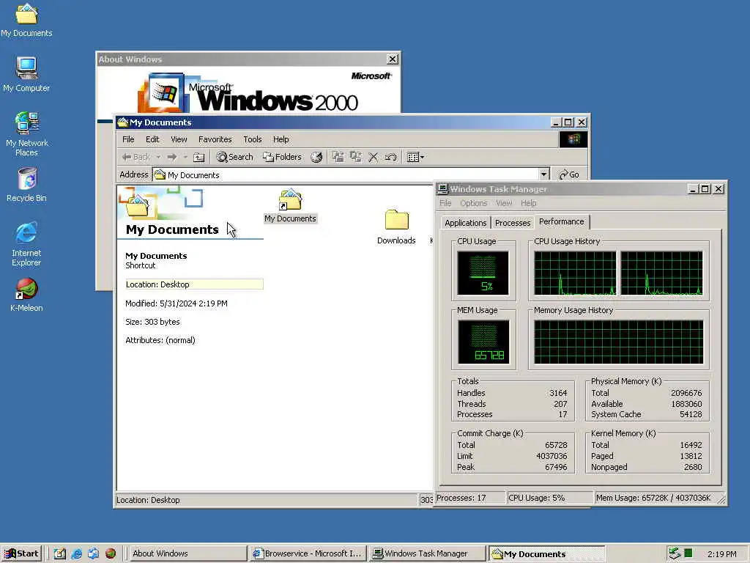The width and height of the screenshot is (750, 563).
Task: Open the View menu in Task Manager
Action: (x=504, y=203)
